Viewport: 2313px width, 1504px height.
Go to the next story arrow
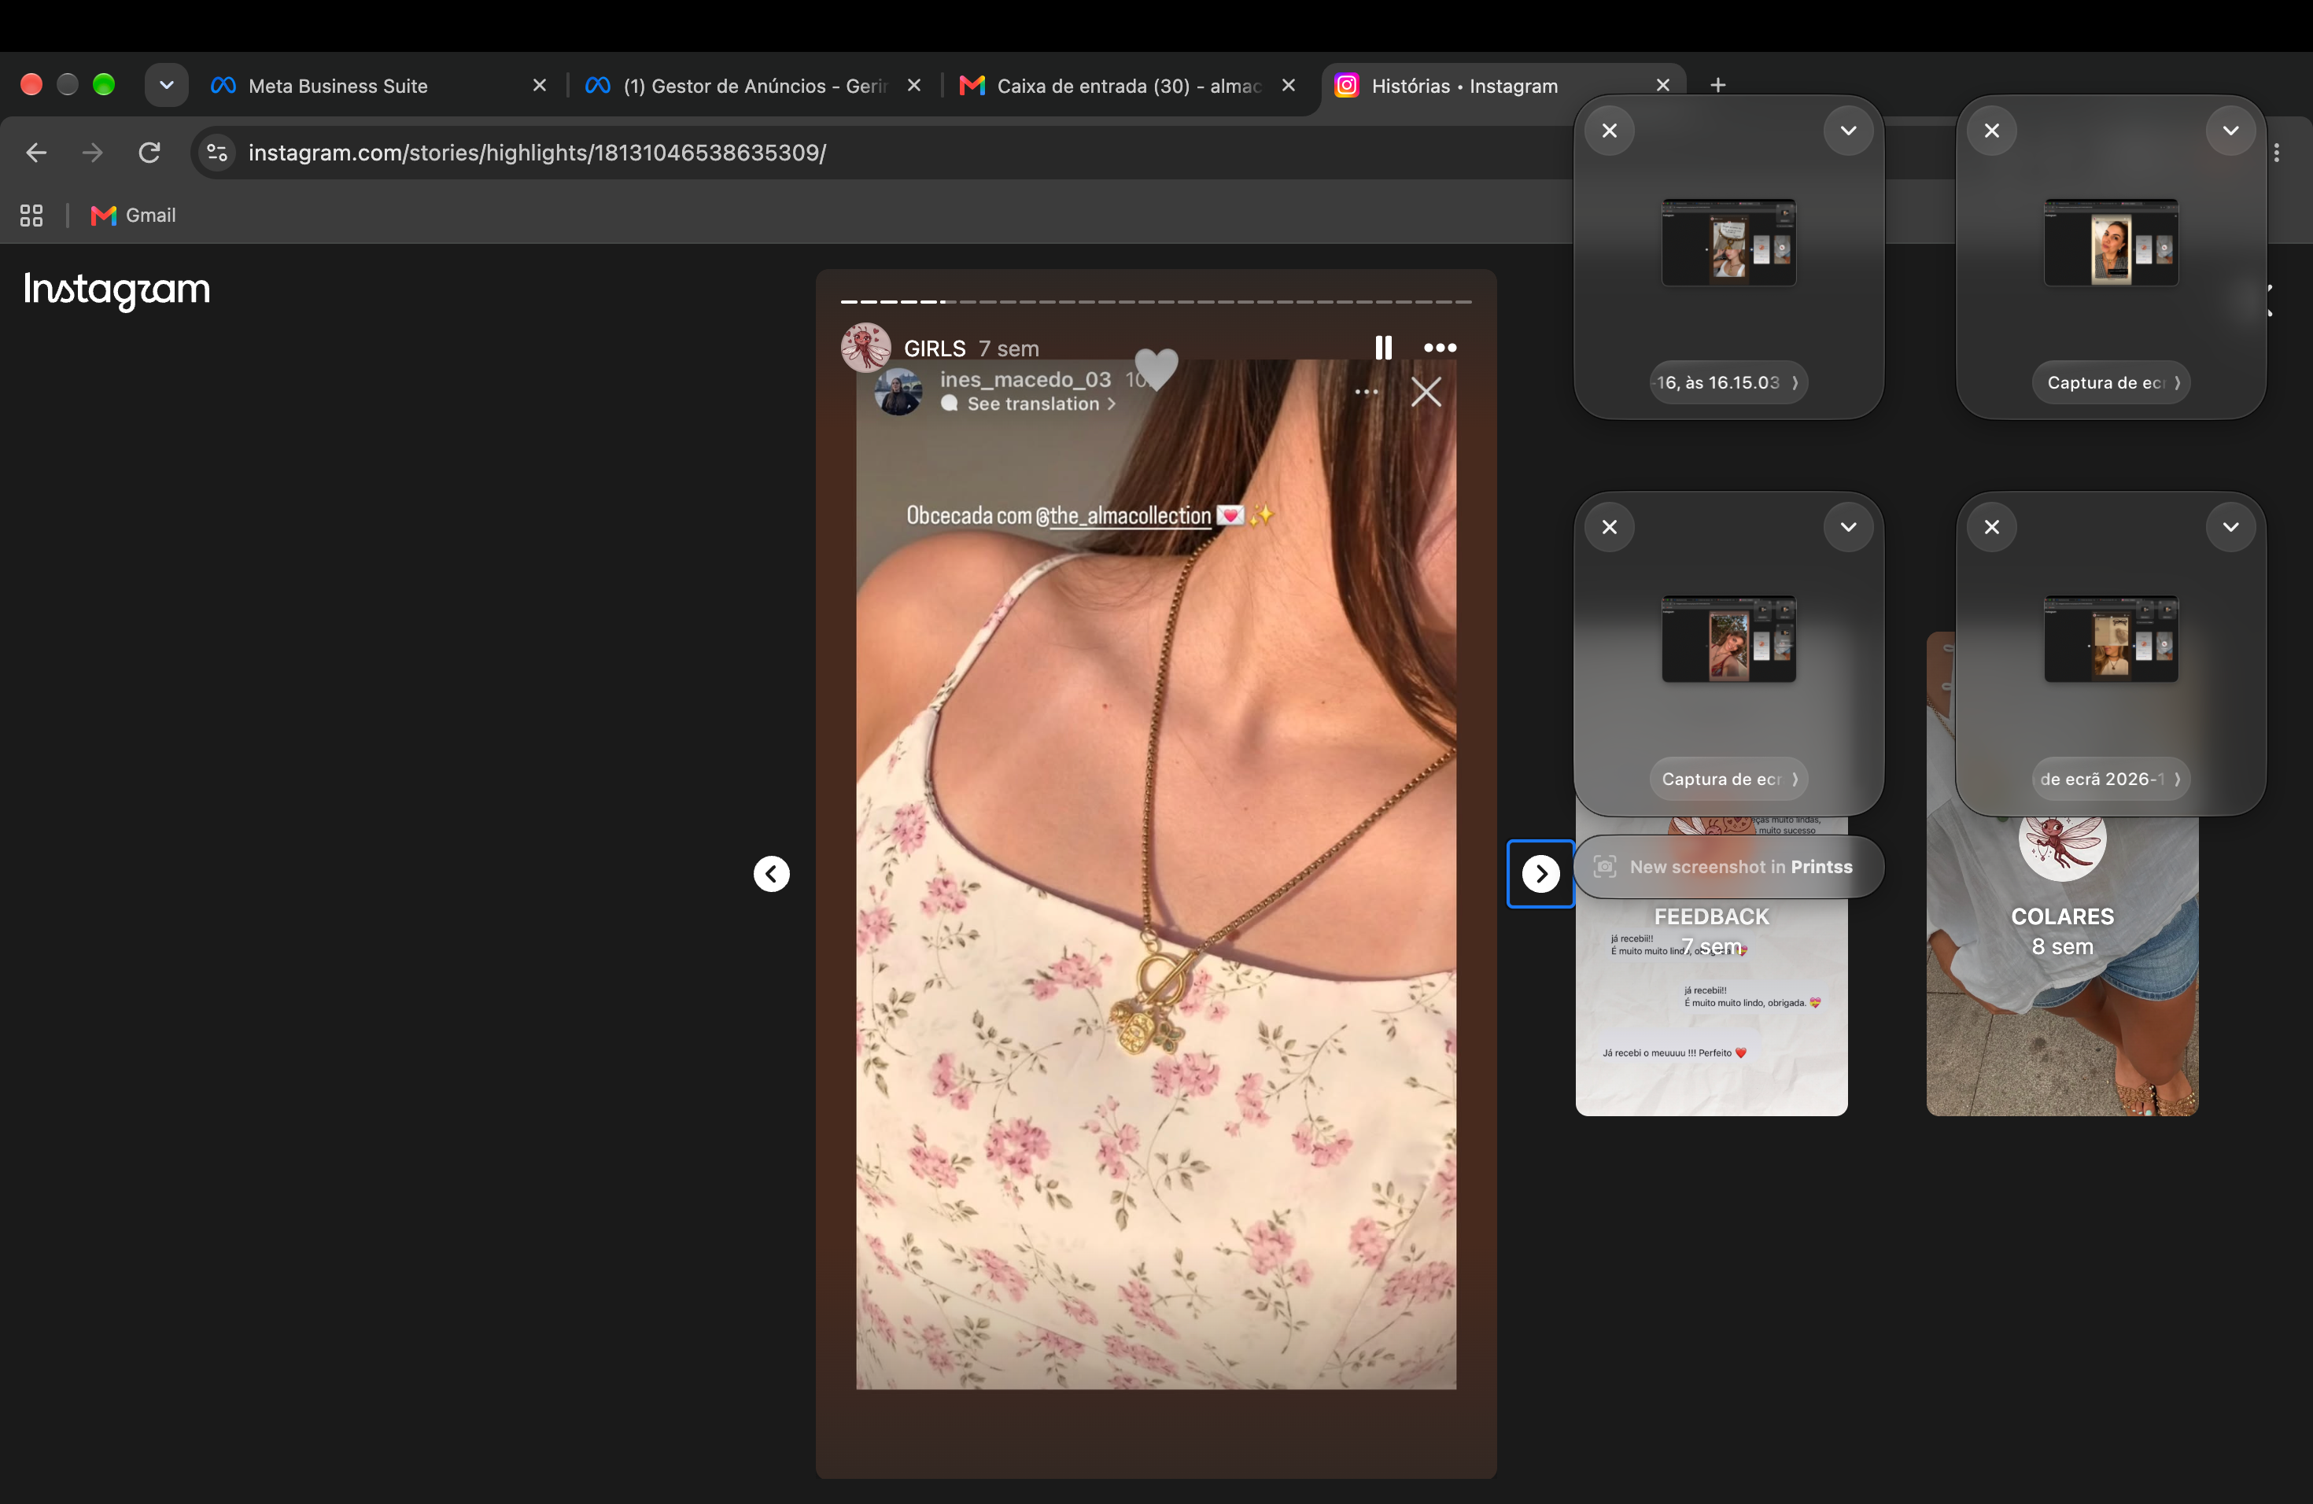click(1540, 873)
